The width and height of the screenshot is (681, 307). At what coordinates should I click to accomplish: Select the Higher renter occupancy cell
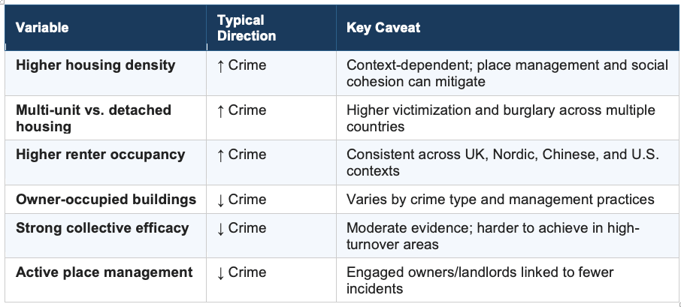click(100, 155)
